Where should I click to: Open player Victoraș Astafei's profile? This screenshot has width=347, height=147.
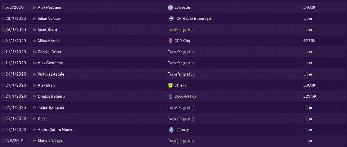point(51,74)
